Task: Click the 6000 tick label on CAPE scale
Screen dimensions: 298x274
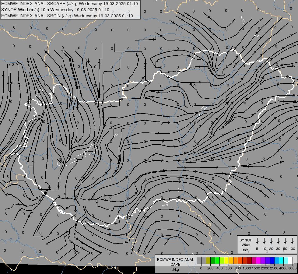Action: click(293, 268)
